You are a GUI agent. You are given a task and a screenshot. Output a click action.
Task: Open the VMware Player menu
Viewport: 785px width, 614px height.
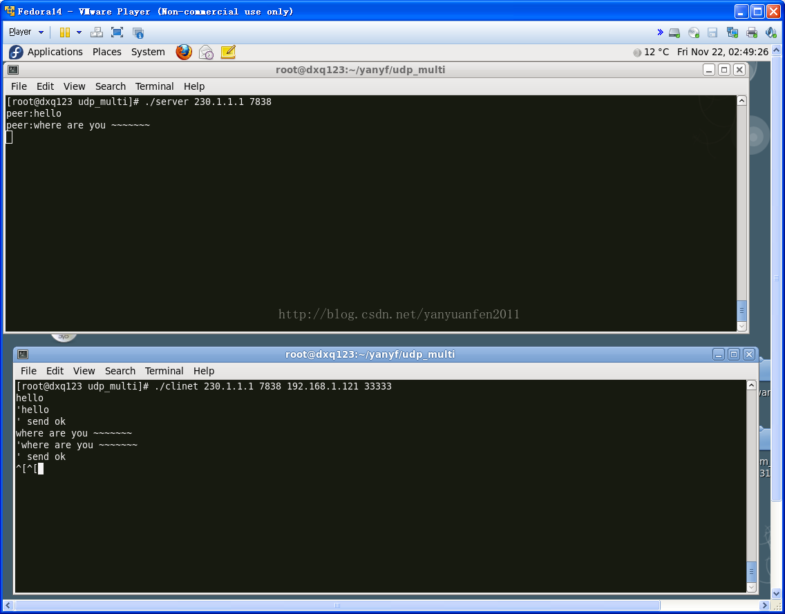pyautogui.click(x=26, y=32)
